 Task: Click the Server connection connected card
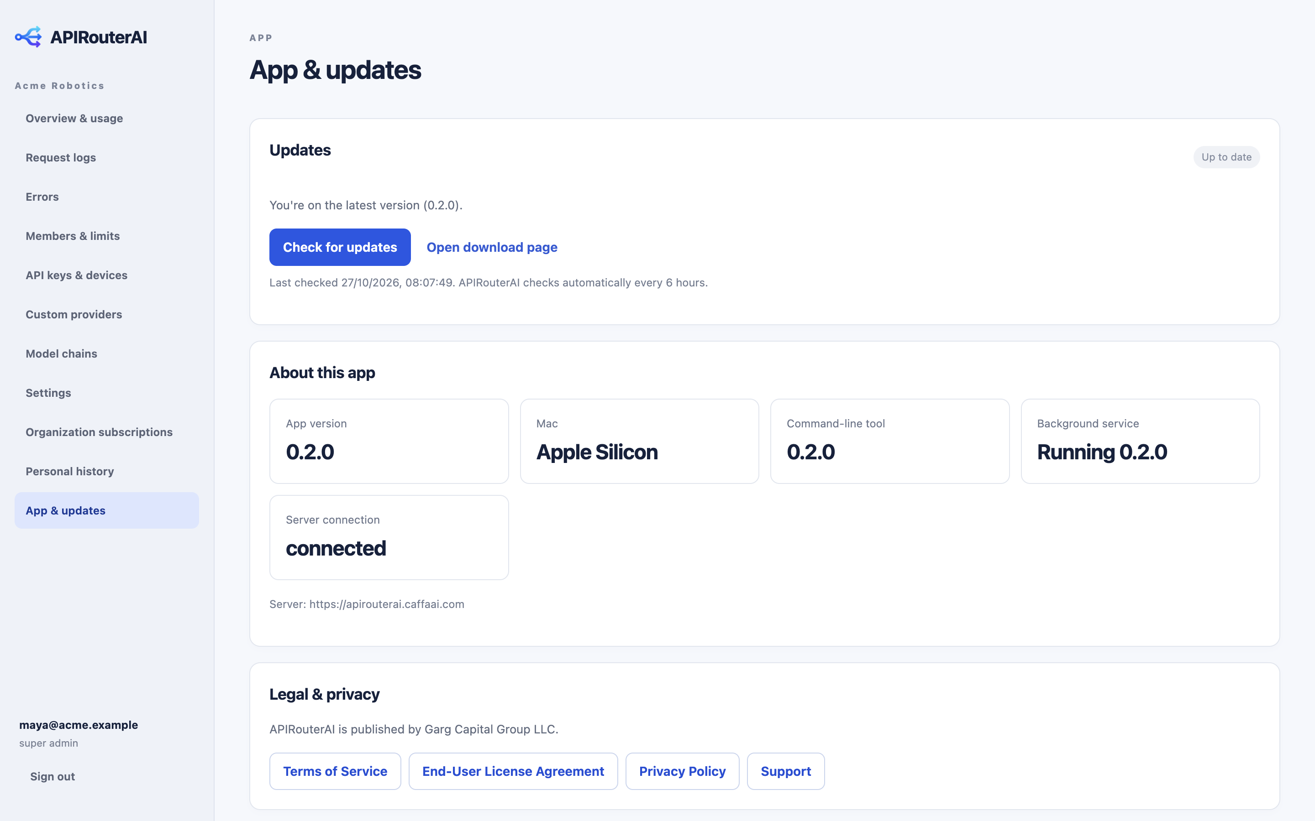pyautogui.click(x=389, y=538)
